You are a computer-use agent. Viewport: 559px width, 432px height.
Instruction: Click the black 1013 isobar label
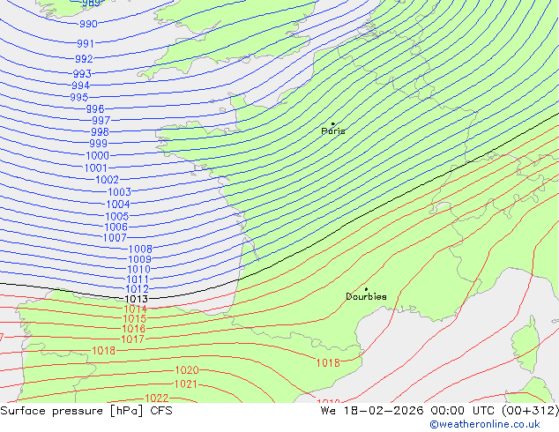coord(136,299)
